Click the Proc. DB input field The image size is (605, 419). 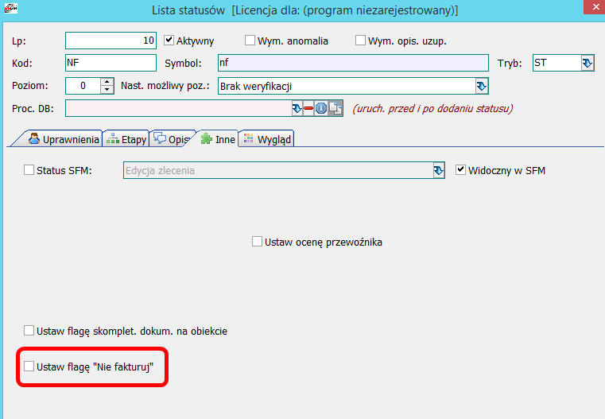[x=178, y=108]
